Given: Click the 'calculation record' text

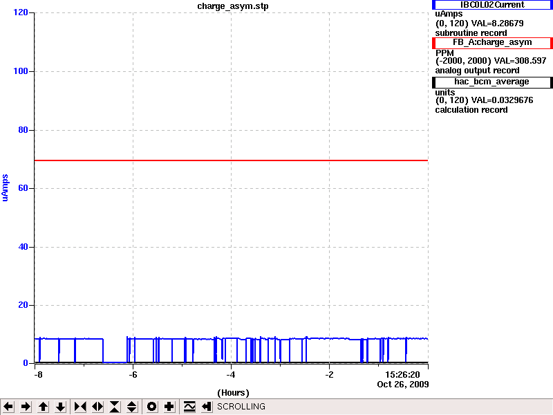Looking at the screenshot, I should pos(471,110).
